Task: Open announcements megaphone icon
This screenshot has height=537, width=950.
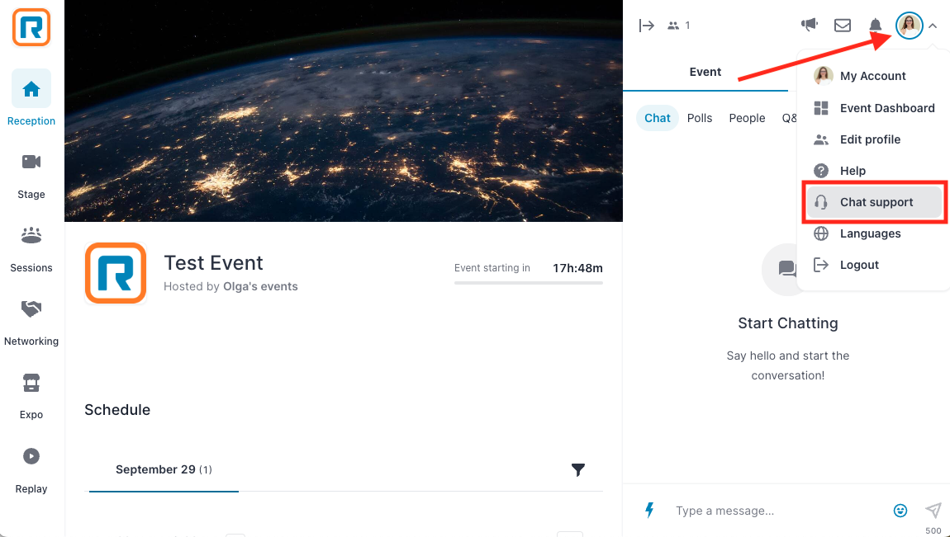Action: (x=809, y=25)
